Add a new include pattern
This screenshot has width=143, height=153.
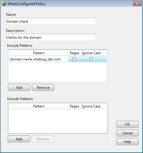[19, 87]
